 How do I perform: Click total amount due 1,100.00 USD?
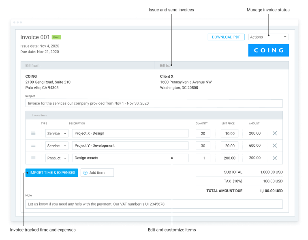271,191
